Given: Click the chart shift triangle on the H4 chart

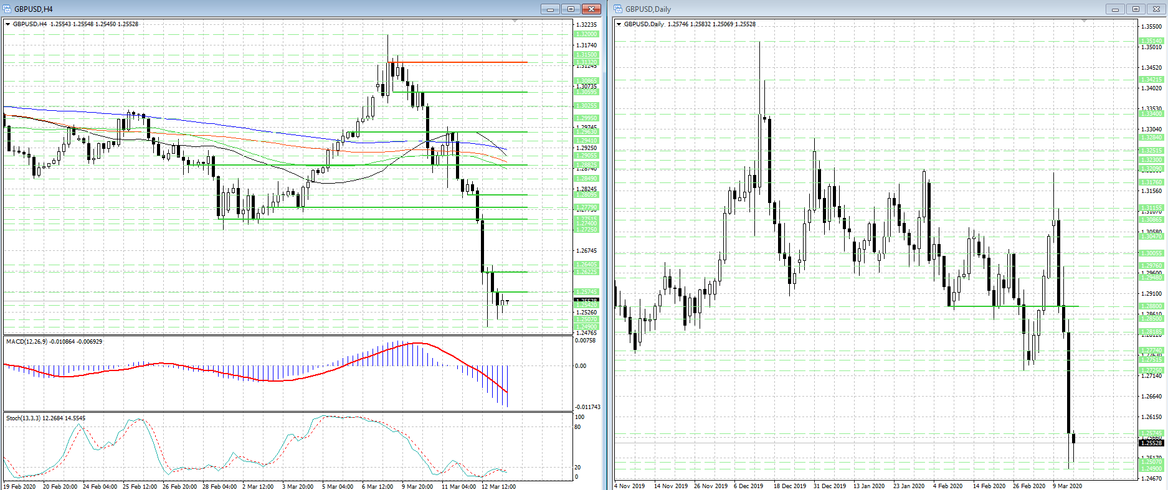Looking at the screenshot, I should pyautogui.click(x=515, y=21).
